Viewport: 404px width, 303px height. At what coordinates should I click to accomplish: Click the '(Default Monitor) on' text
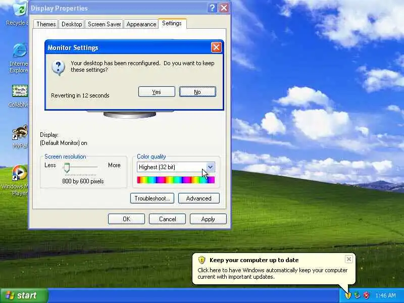tap(64, 143)
